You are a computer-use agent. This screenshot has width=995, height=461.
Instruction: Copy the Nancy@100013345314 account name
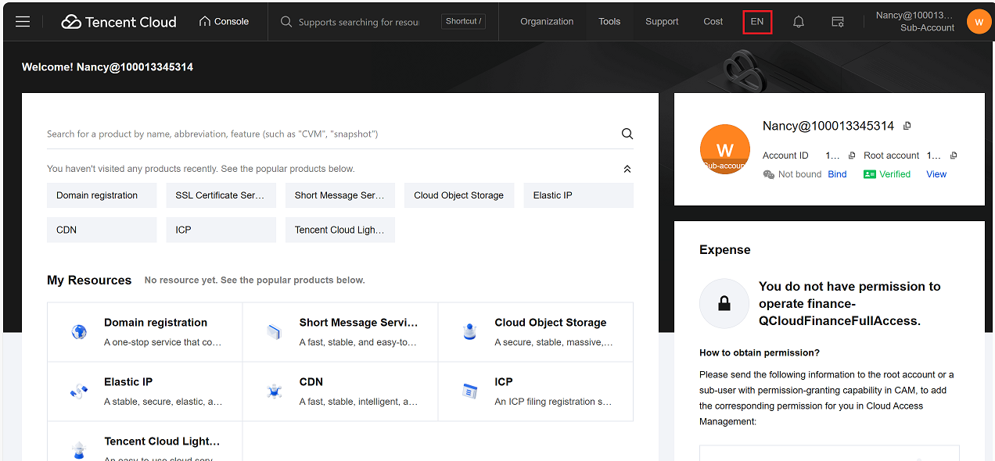point(907,126)
